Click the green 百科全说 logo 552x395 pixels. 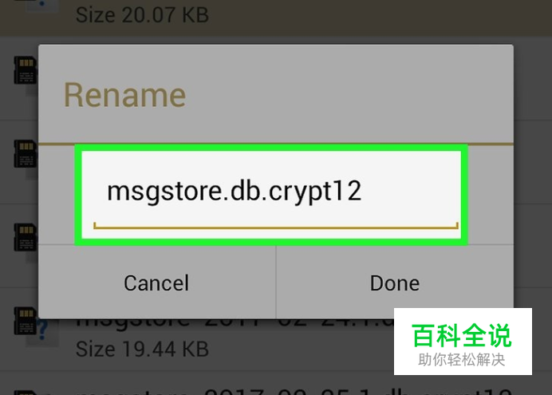click(x=462, y=335)
